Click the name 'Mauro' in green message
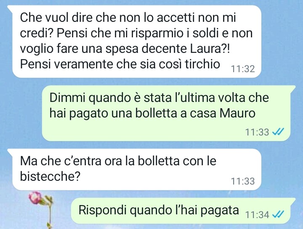Viewport: 303px width, 229px height. (x=237, y=113)
